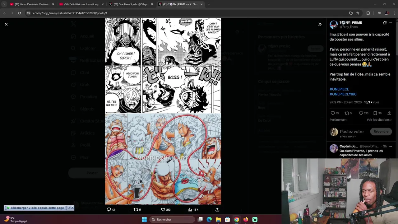This screenshot has height=224, width=398.
Task: Open the @7ony_Eneru handle link
Action: [349, 27]
